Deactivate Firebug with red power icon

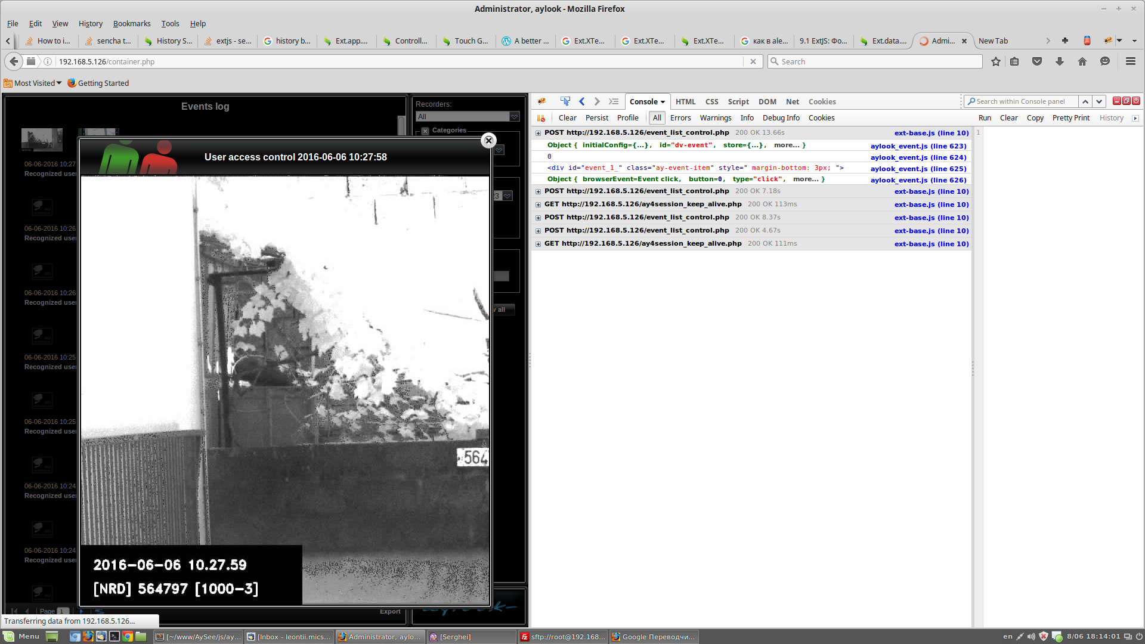tap(1136, 101)
